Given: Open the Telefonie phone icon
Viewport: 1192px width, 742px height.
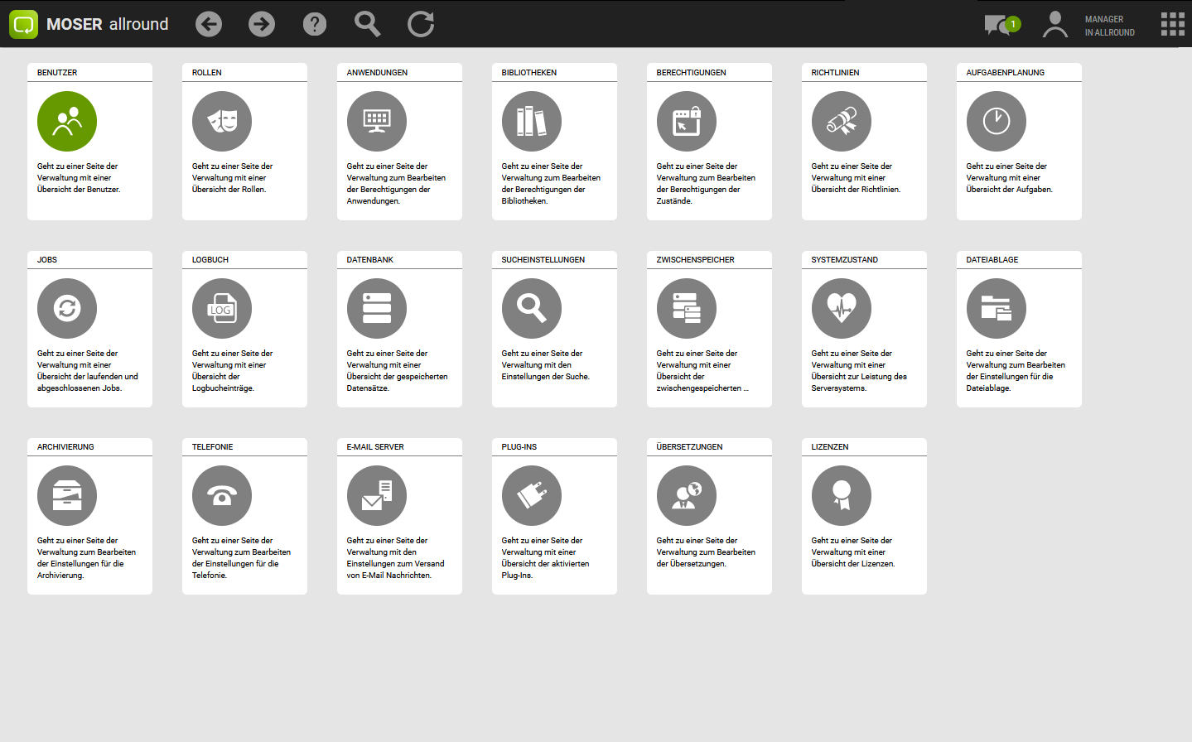Looking at the screenshot, I should (222, 495).
